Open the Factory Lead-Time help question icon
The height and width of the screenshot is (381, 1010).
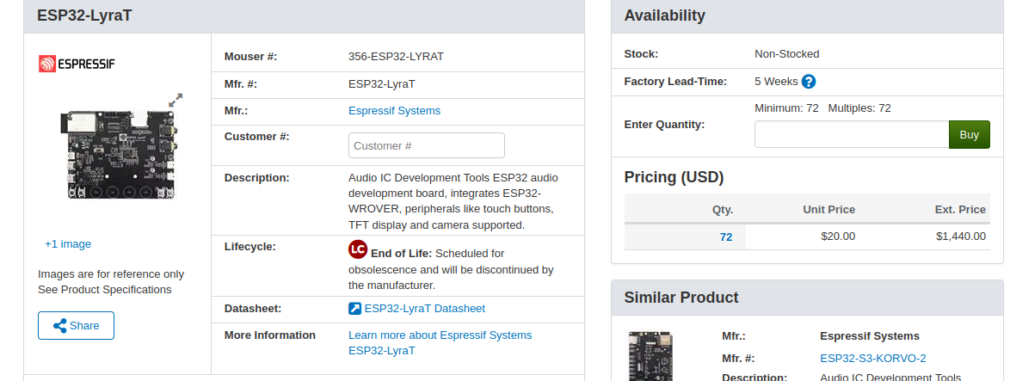click(x=809, y=82)
